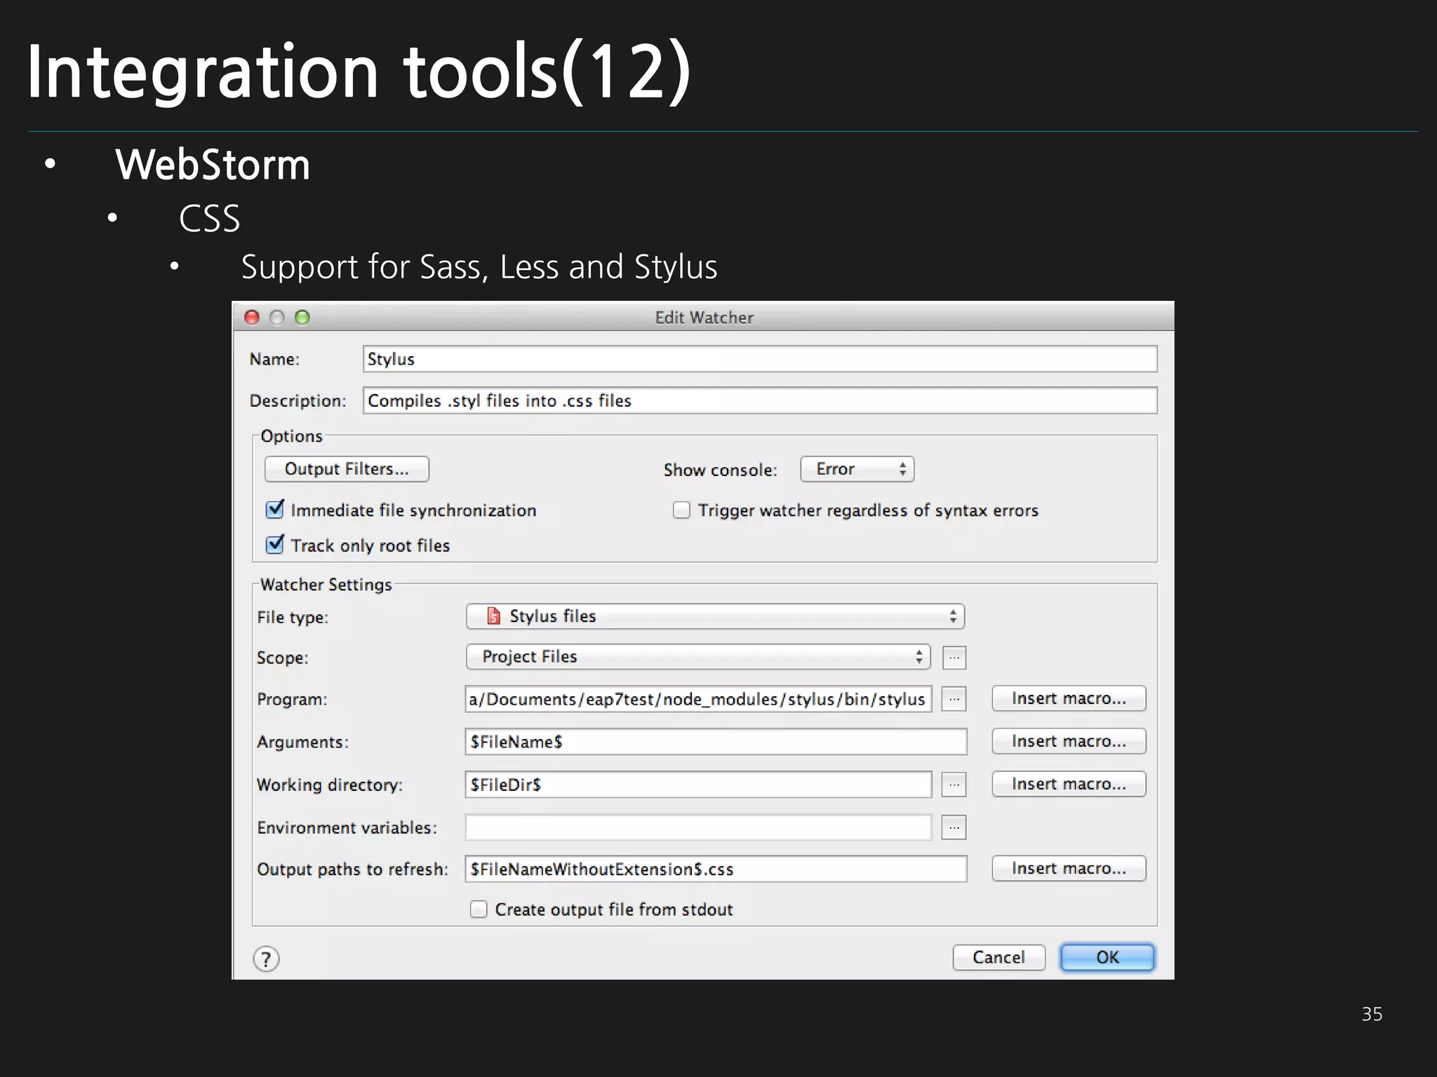Click the Output Filters... button

tap(347, 469)
